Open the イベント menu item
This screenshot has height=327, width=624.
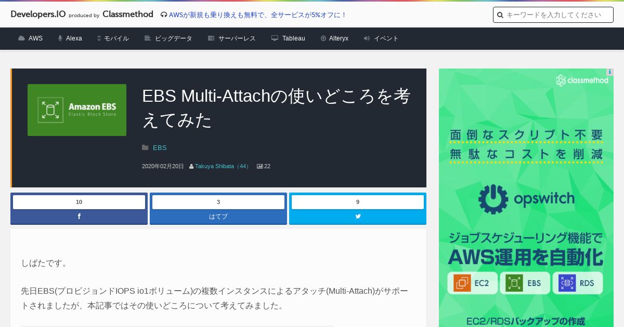pos(386,38)
